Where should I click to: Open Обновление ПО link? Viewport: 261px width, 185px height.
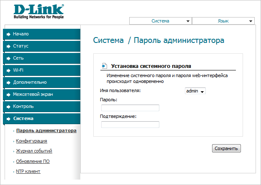click(33, 161)
